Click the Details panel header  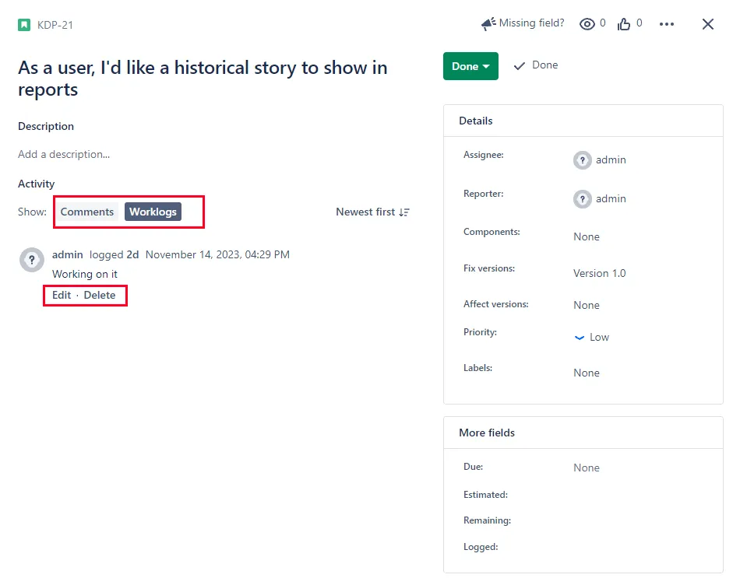583,121
